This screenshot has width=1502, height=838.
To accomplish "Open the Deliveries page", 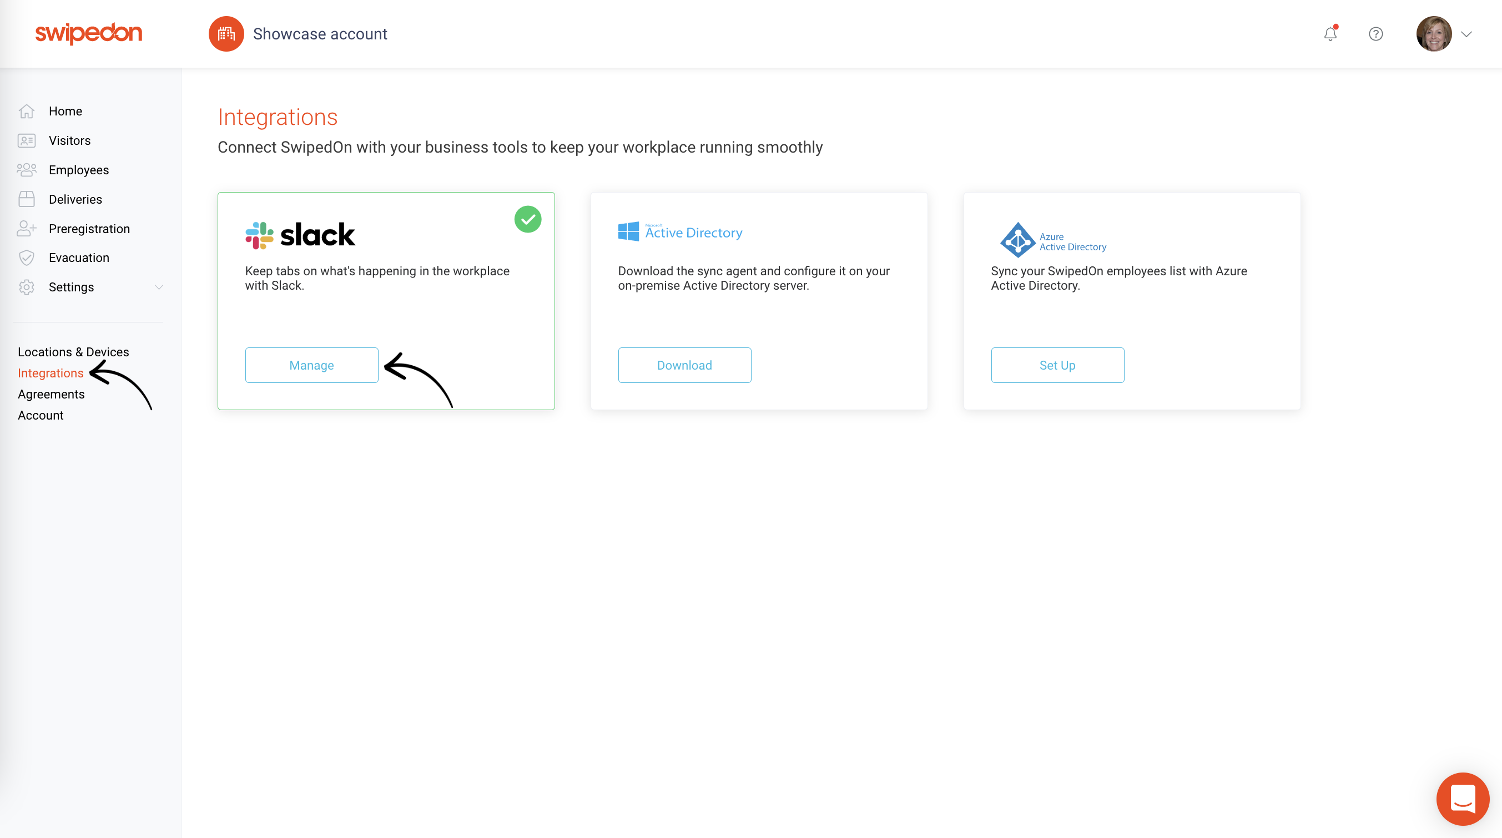I will click(75, 199).
